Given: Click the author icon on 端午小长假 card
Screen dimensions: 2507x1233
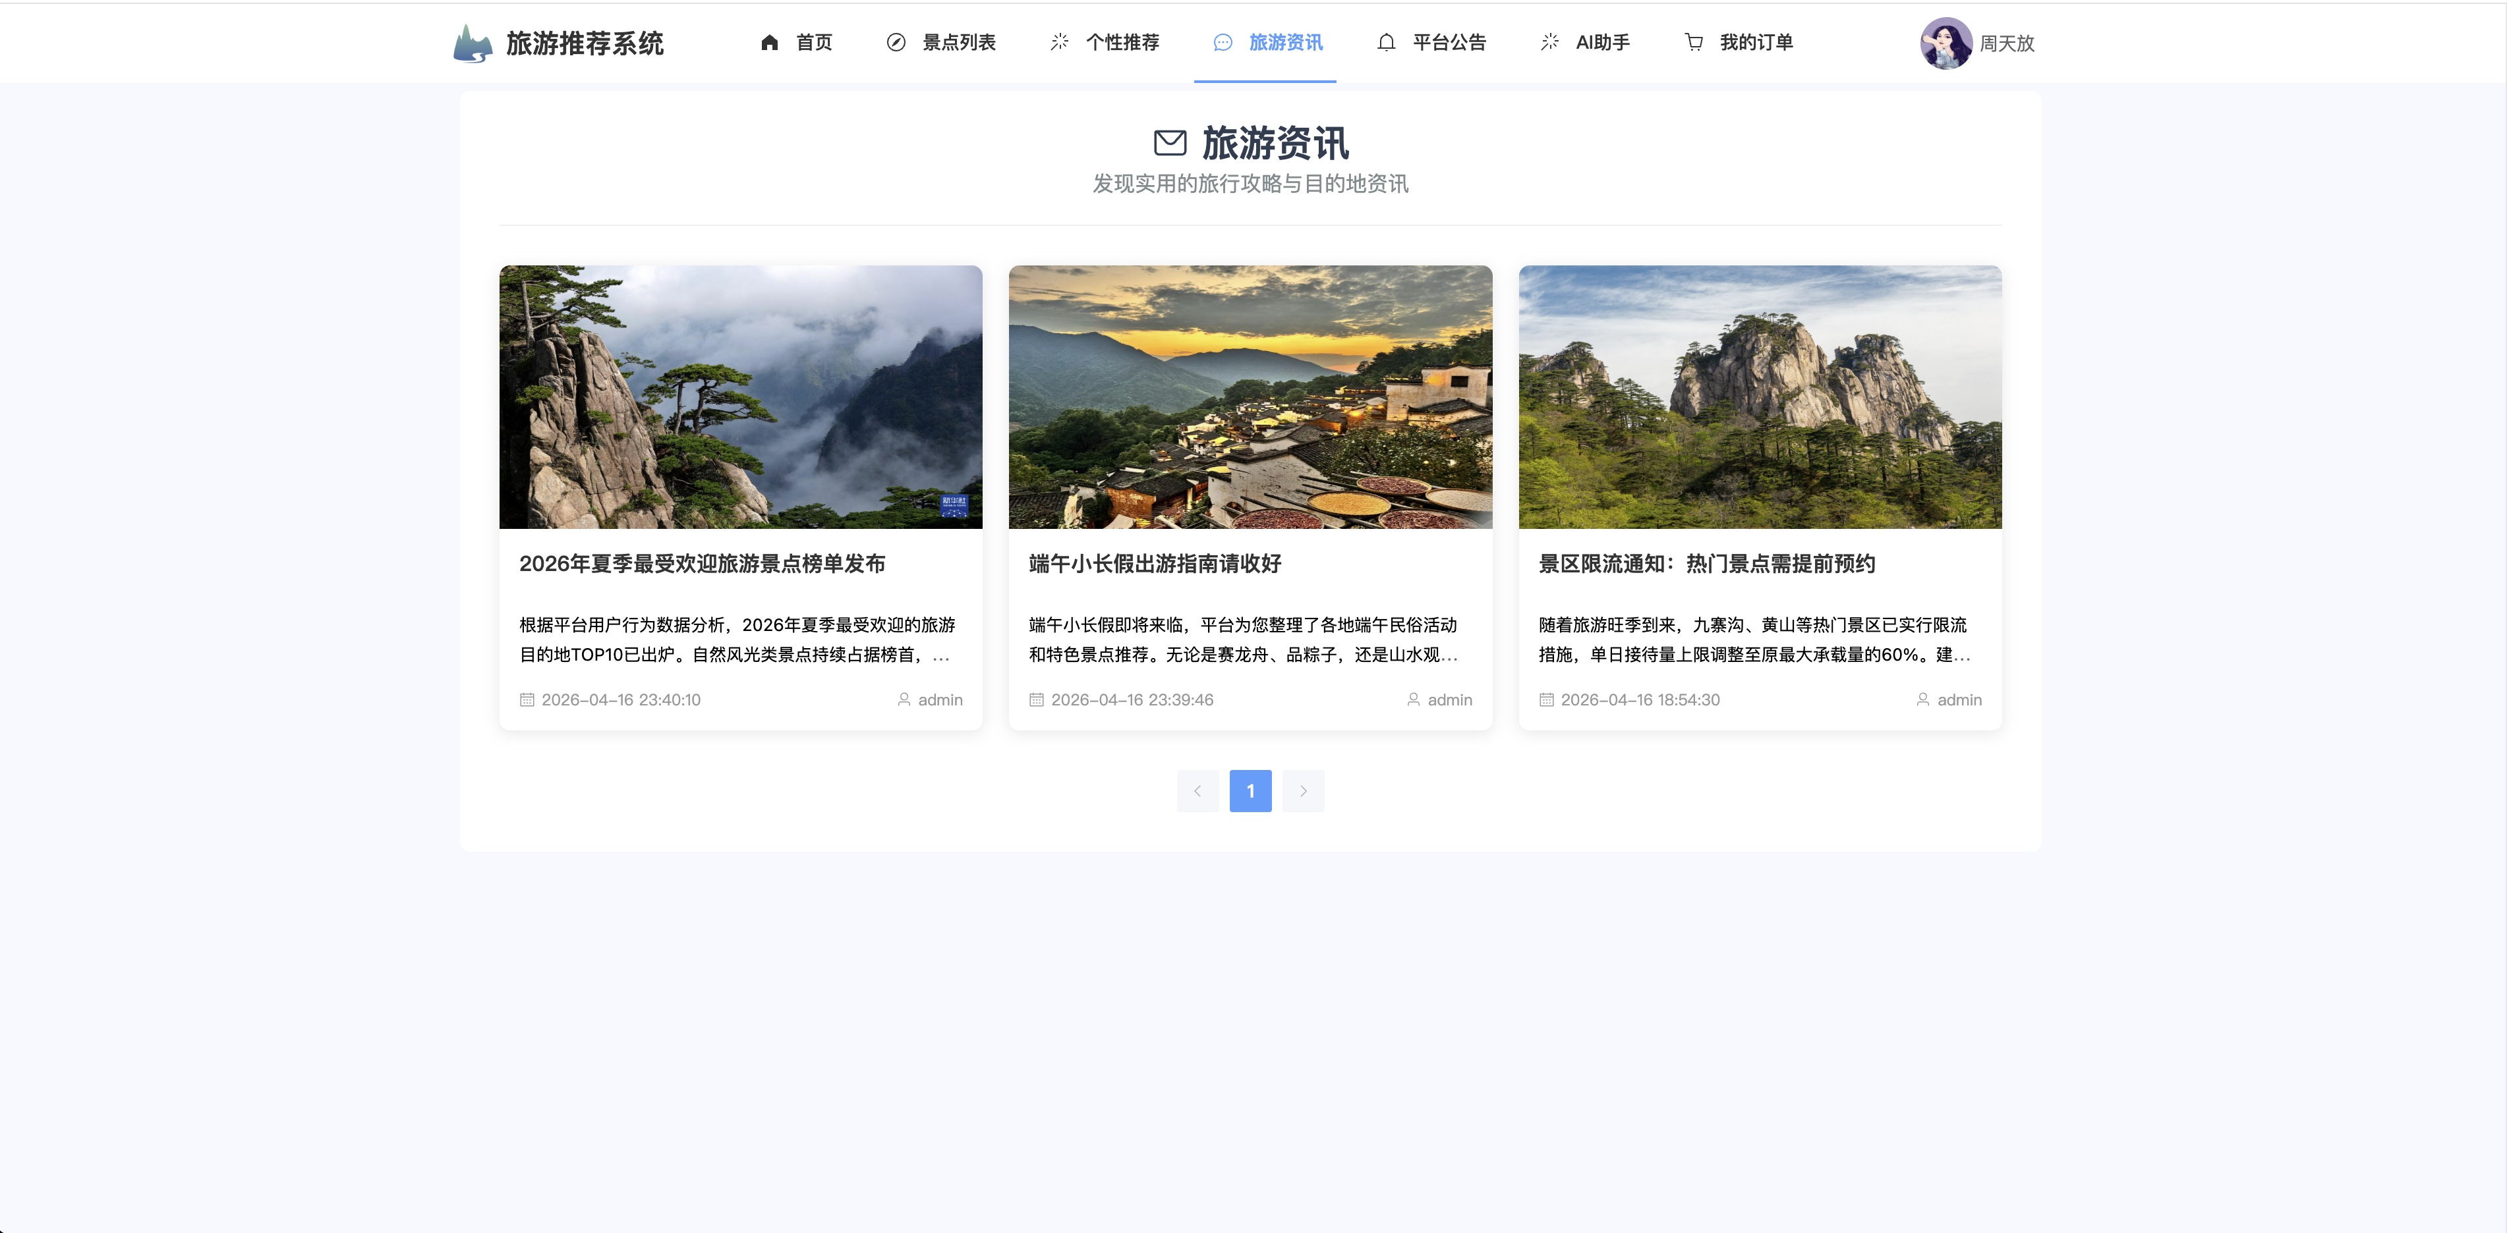Looking at the screenshot, I should 1413,699.
